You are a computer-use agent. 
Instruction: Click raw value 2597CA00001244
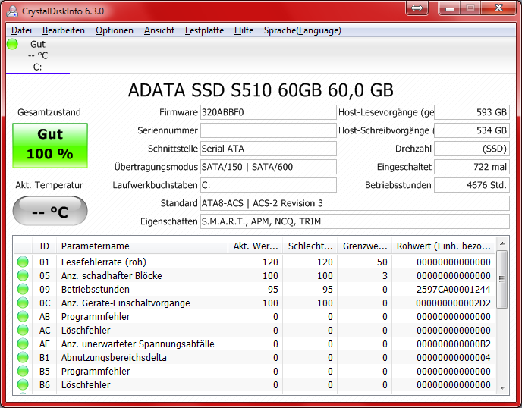[454, 289]
